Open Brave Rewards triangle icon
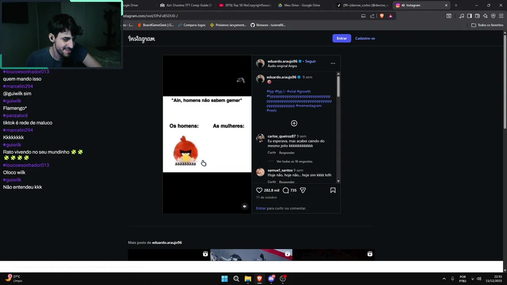Screen dimensions: 507x285 click(x=391, y=16)
